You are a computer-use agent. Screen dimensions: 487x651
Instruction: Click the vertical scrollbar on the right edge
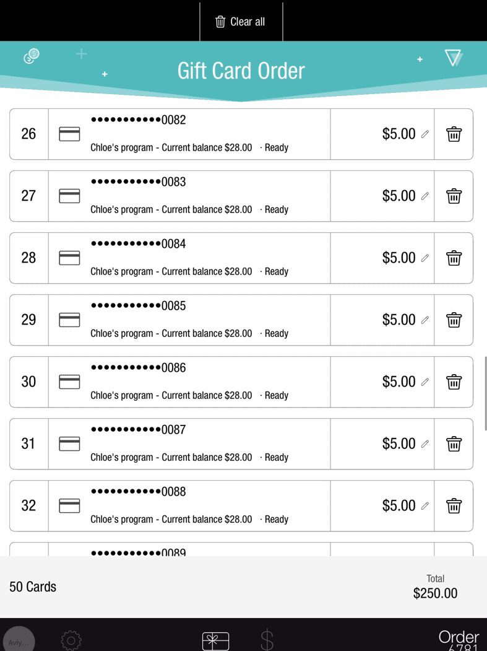pos(485,393)
